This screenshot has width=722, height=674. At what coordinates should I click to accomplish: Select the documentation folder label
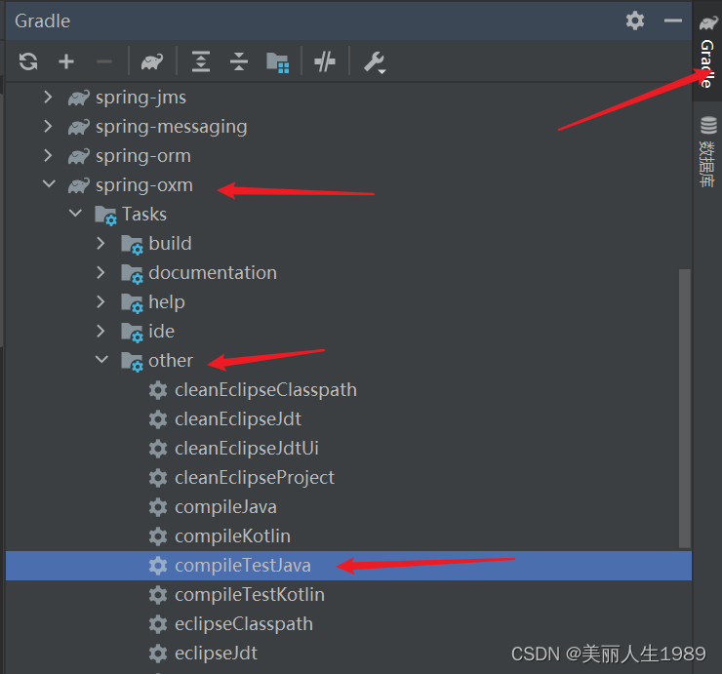(213, 272)
